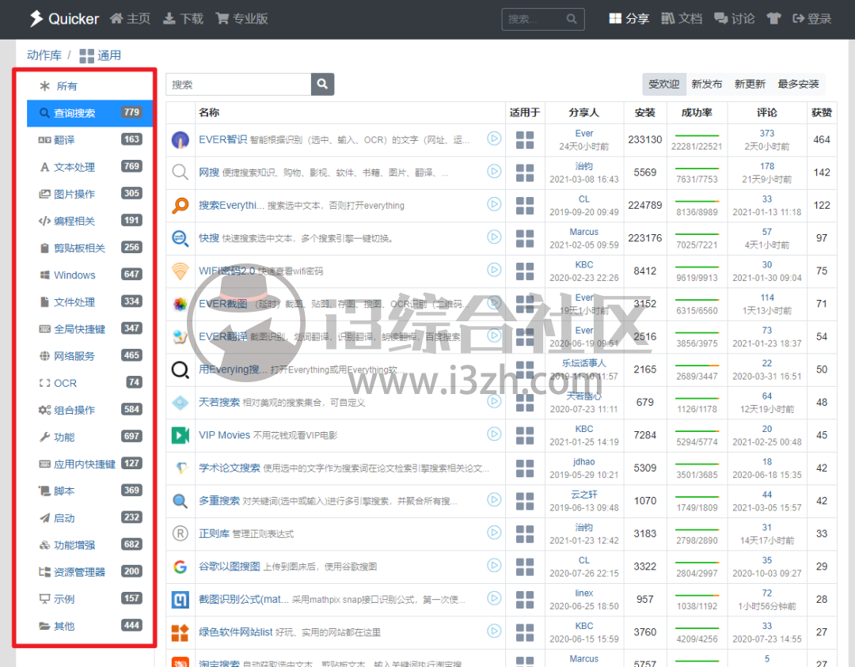Select the OCR category
The height and width of the screenshot is (667, 855).
pyautogui.click(x=90, y=382)
